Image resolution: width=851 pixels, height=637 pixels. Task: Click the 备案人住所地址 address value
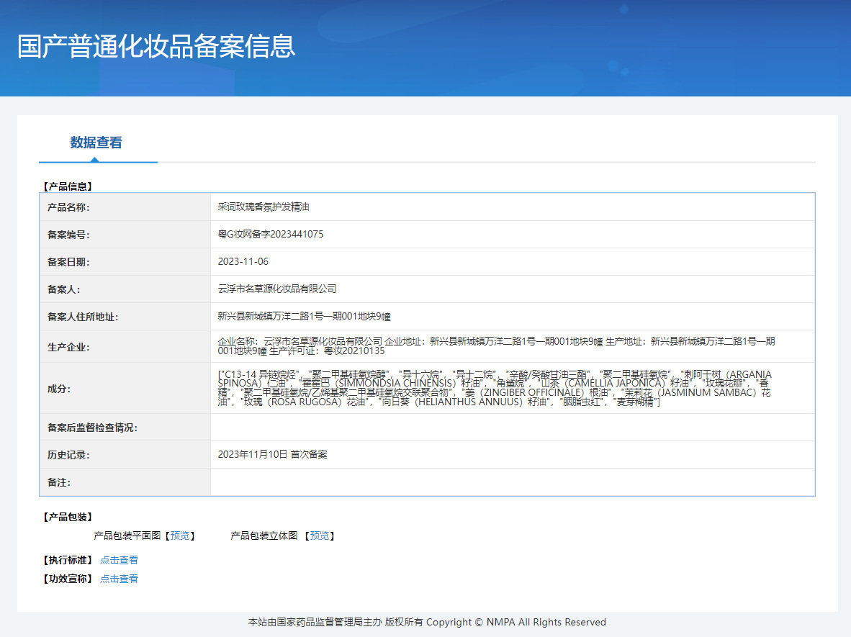tap(304, 317)
